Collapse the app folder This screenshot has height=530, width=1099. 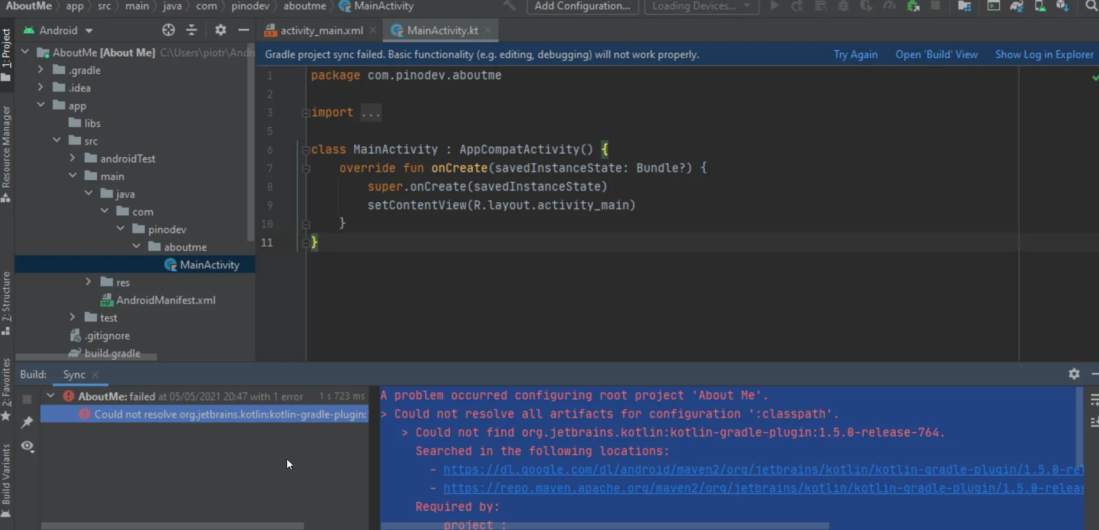41,105
